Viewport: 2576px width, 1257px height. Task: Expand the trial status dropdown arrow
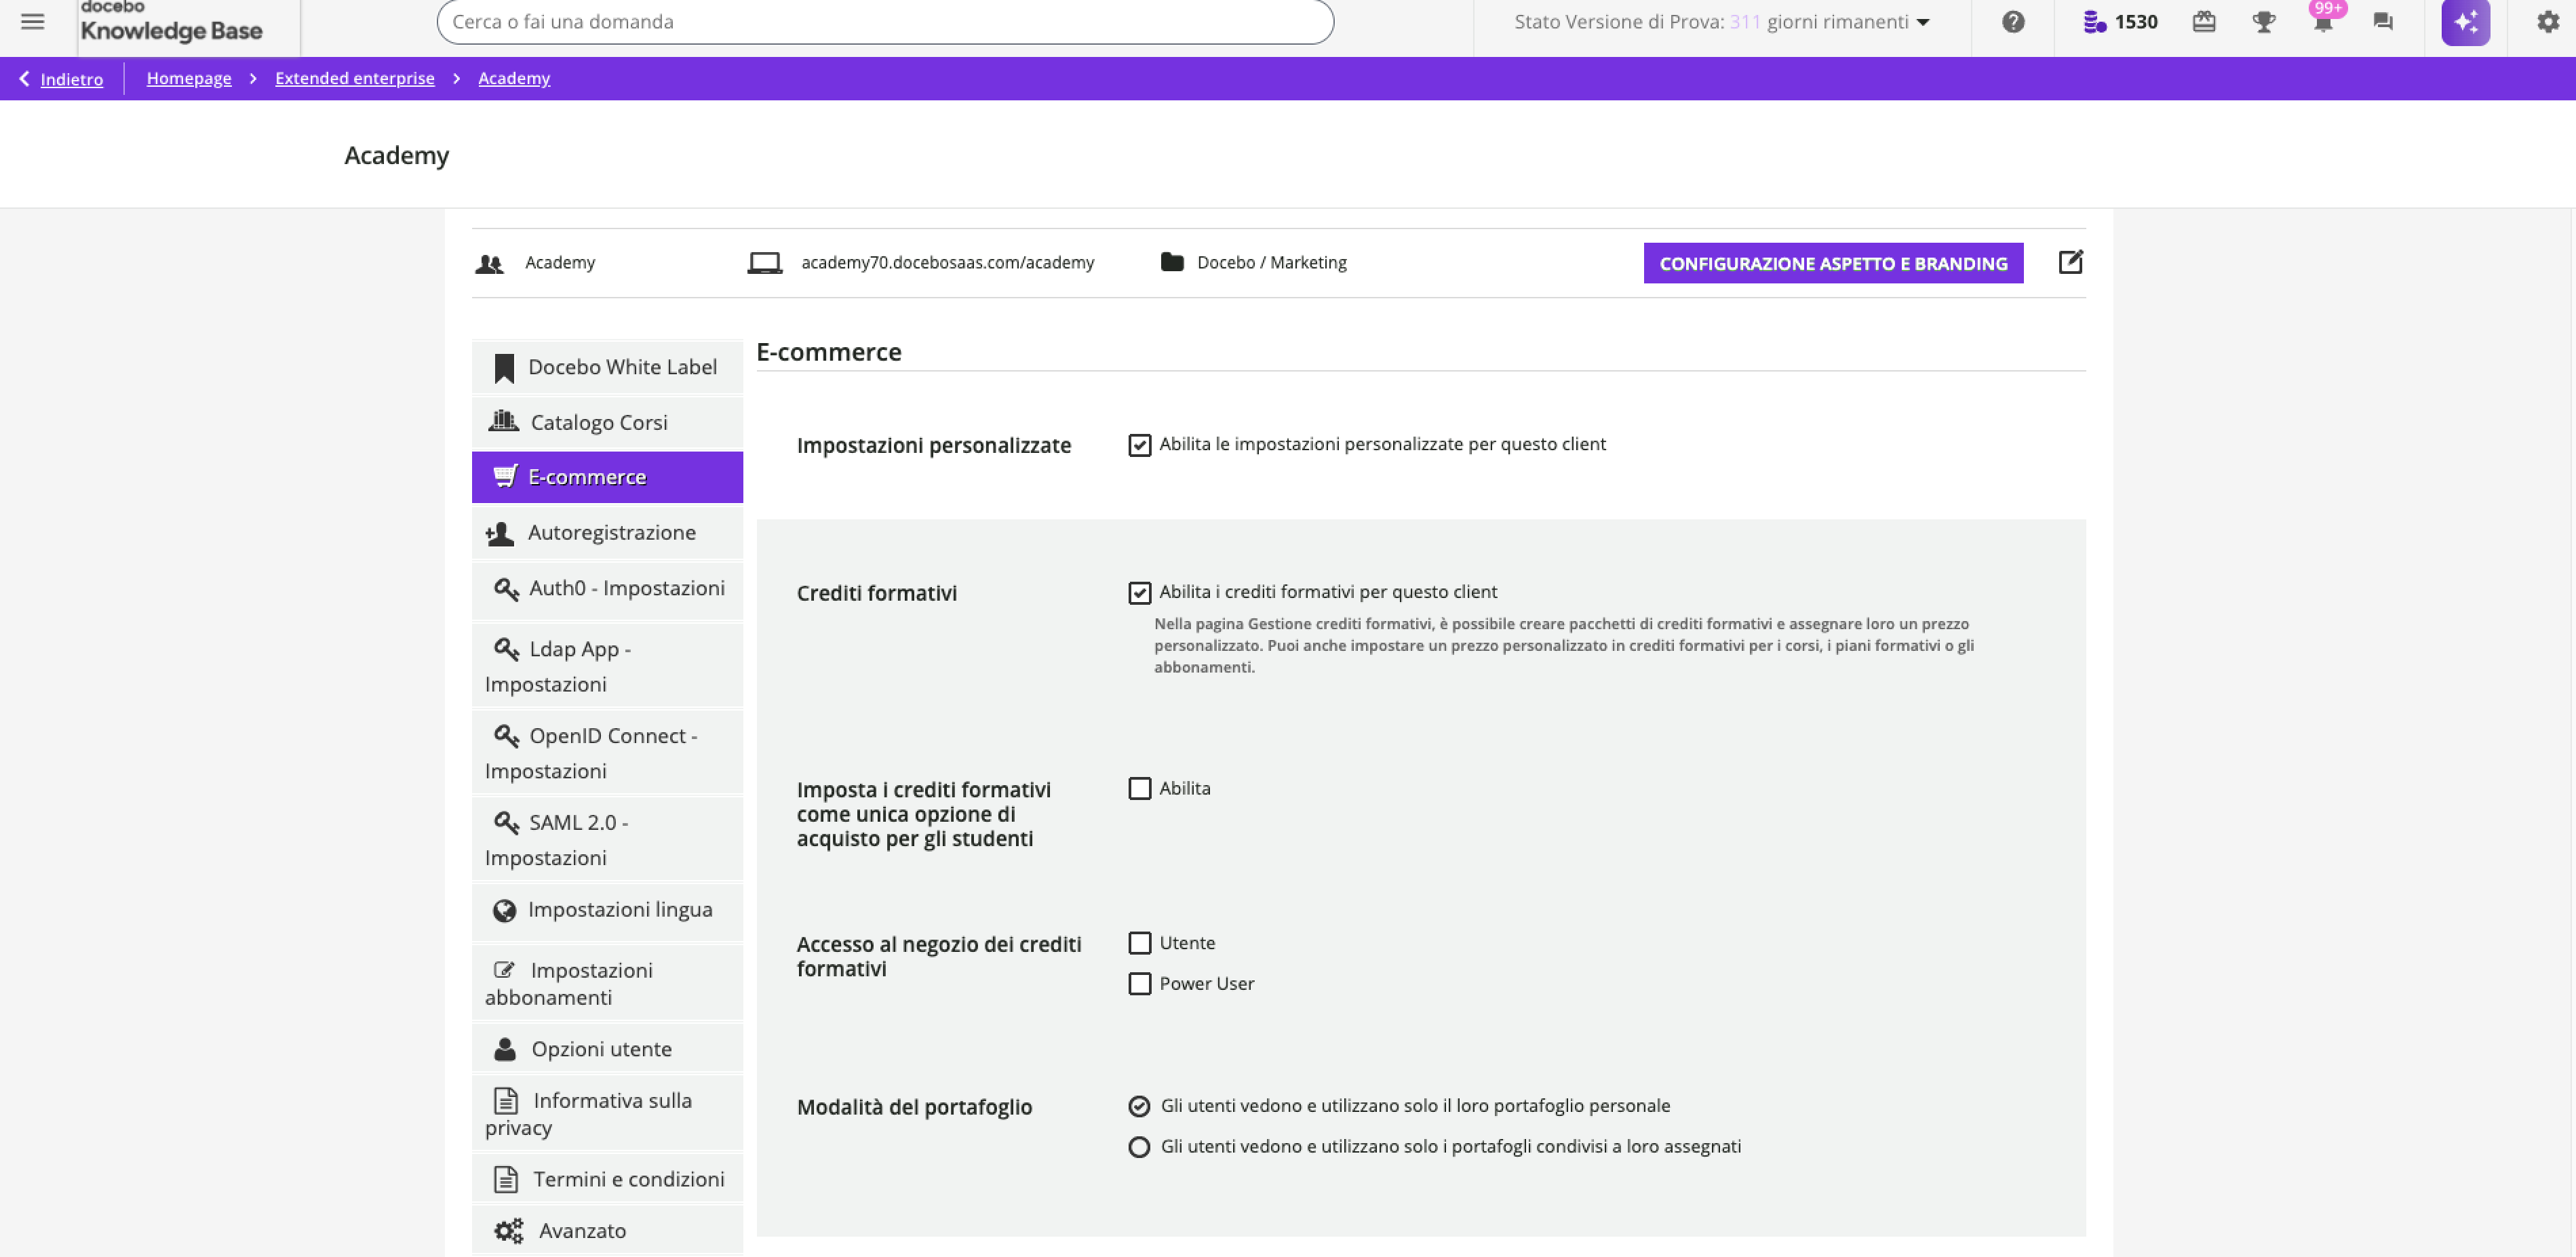(1923, 22)
